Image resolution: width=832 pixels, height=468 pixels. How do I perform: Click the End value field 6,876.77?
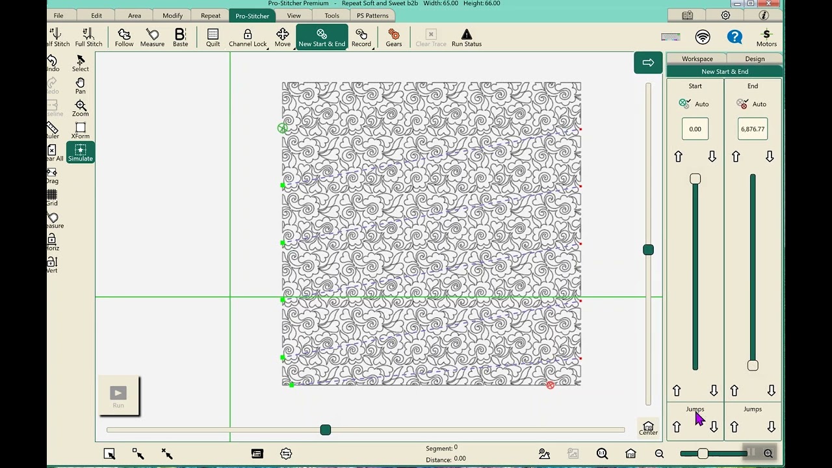752,129
